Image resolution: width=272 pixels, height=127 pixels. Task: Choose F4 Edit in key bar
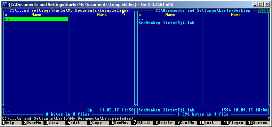(x=76, y=123)
